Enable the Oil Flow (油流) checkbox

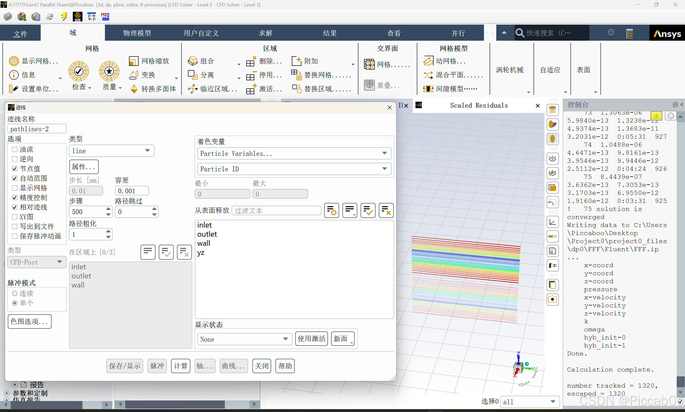(x=15, y=149)
